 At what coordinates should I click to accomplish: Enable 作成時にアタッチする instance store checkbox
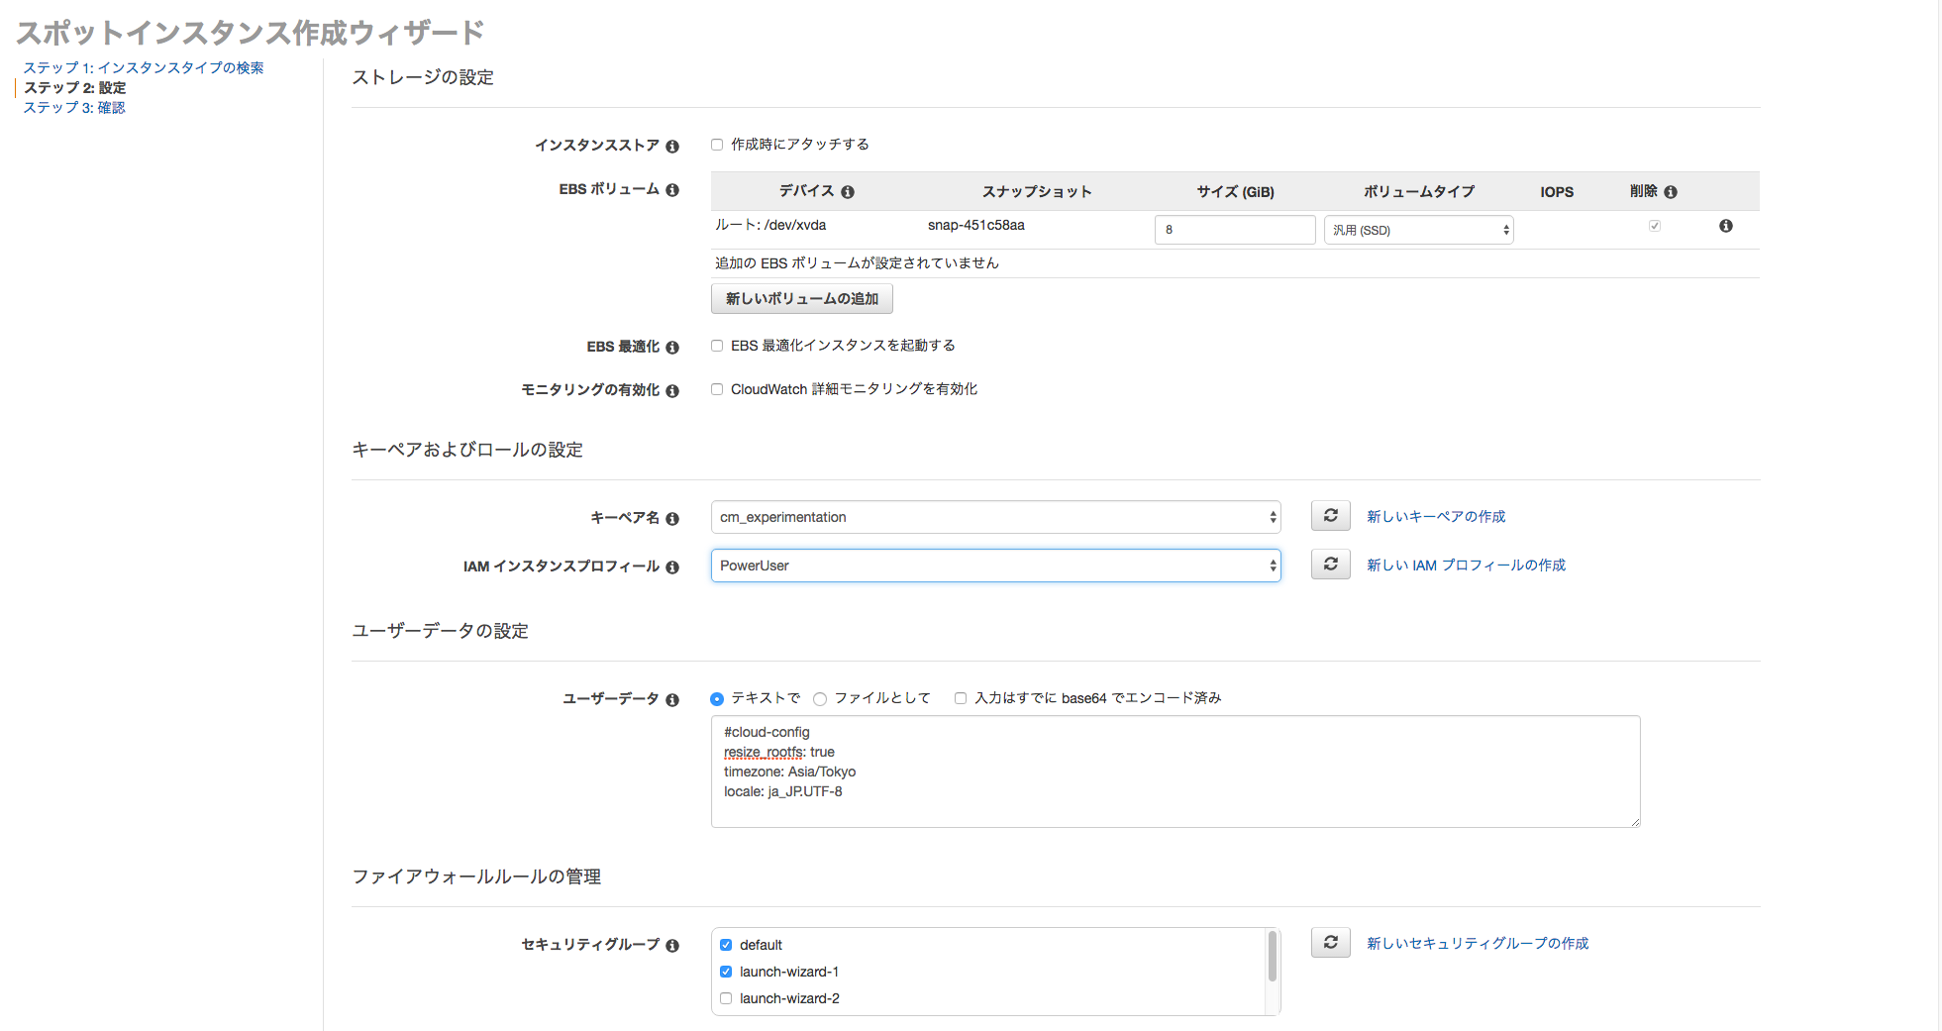[717, 145]
